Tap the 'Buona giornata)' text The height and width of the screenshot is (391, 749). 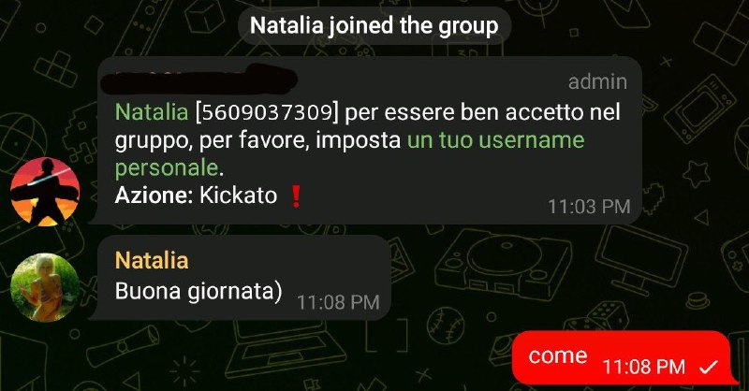click(198, 291)
